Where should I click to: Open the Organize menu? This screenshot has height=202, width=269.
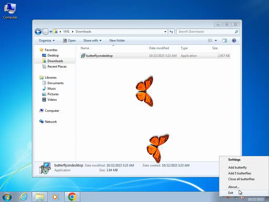coord(47,41)
